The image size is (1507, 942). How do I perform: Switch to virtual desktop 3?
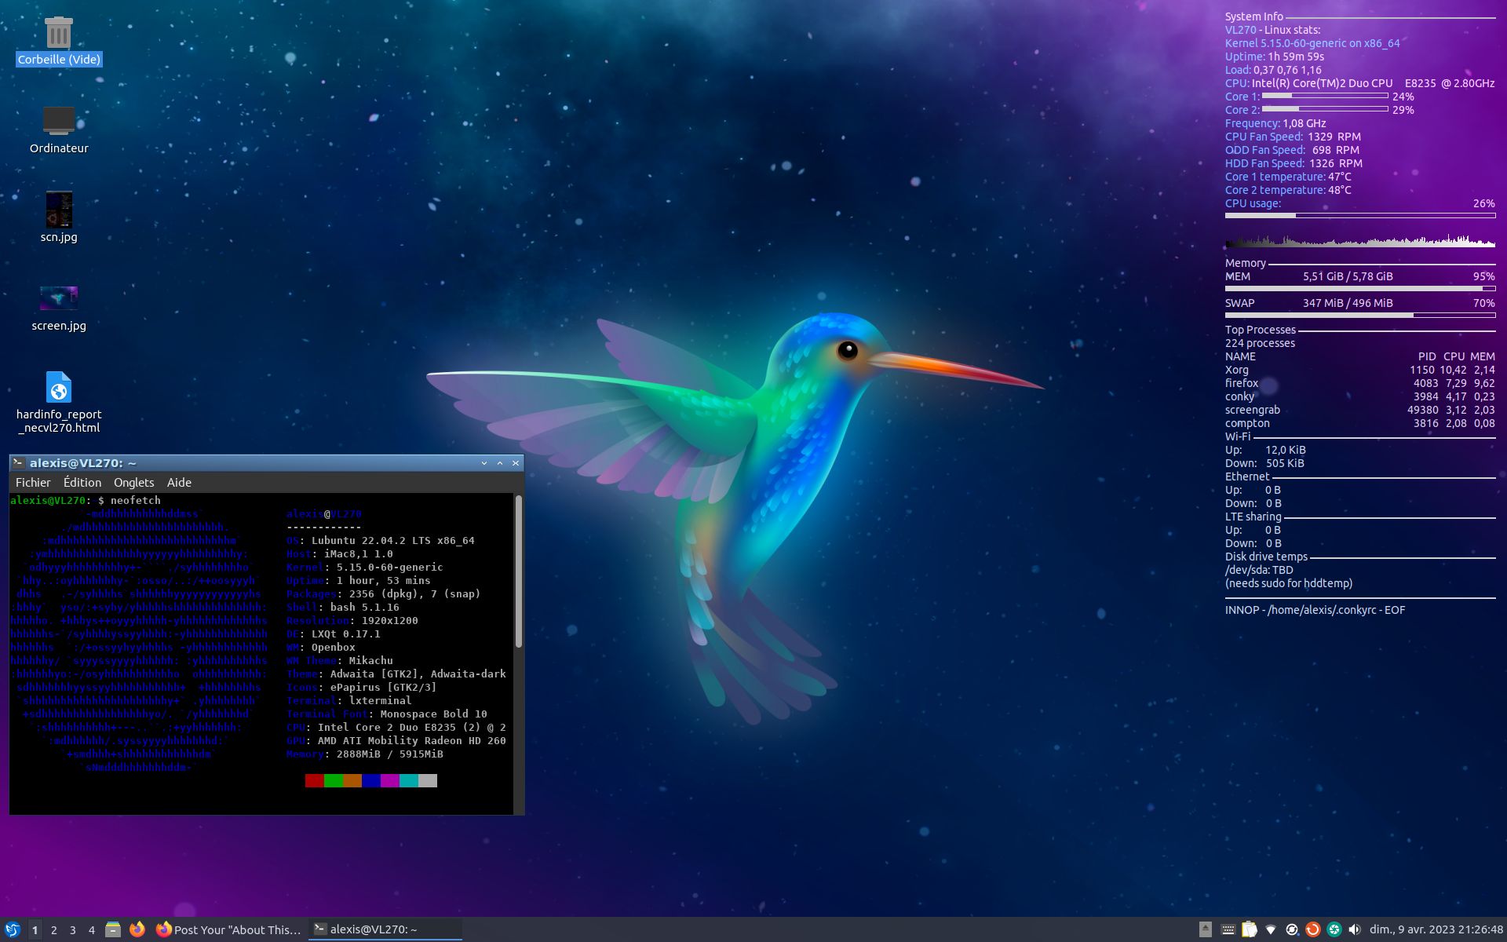[73, 929]
